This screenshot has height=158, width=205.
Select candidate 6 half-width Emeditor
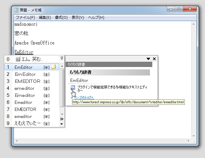pos(32,102)
